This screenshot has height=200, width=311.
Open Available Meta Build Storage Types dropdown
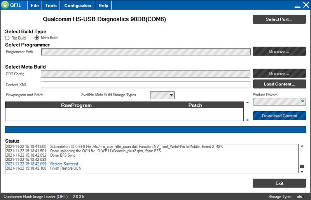(x=162, y=95)
